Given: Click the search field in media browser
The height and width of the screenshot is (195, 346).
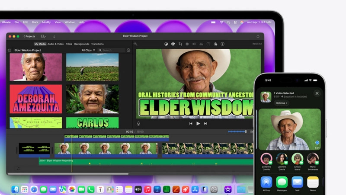Looking at the screenshot, I should (x=112, y=50).
